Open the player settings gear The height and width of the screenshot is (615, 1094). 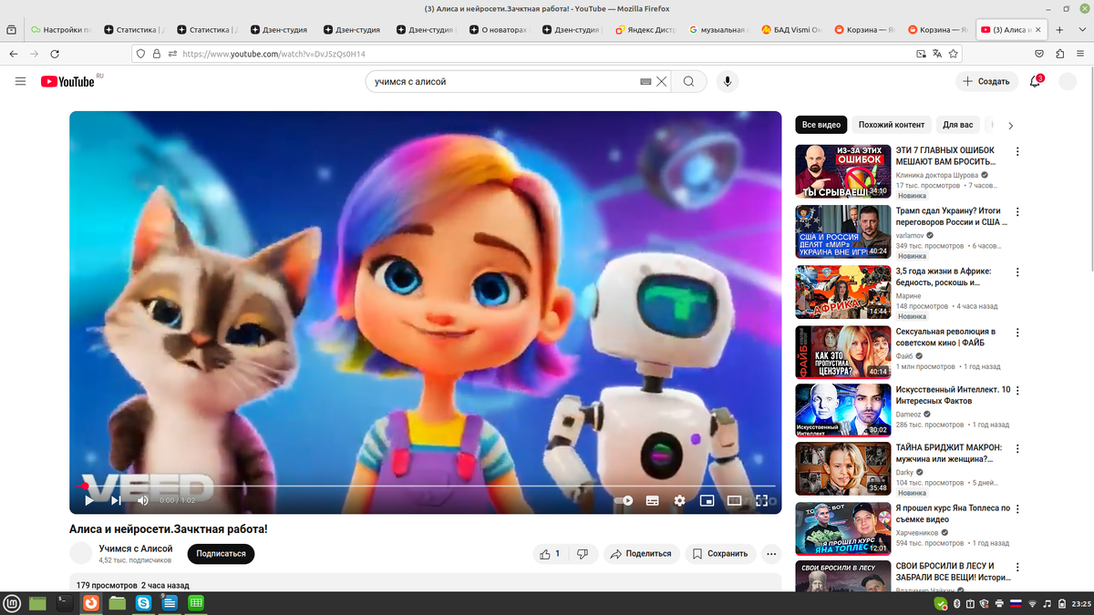(679, 500)
